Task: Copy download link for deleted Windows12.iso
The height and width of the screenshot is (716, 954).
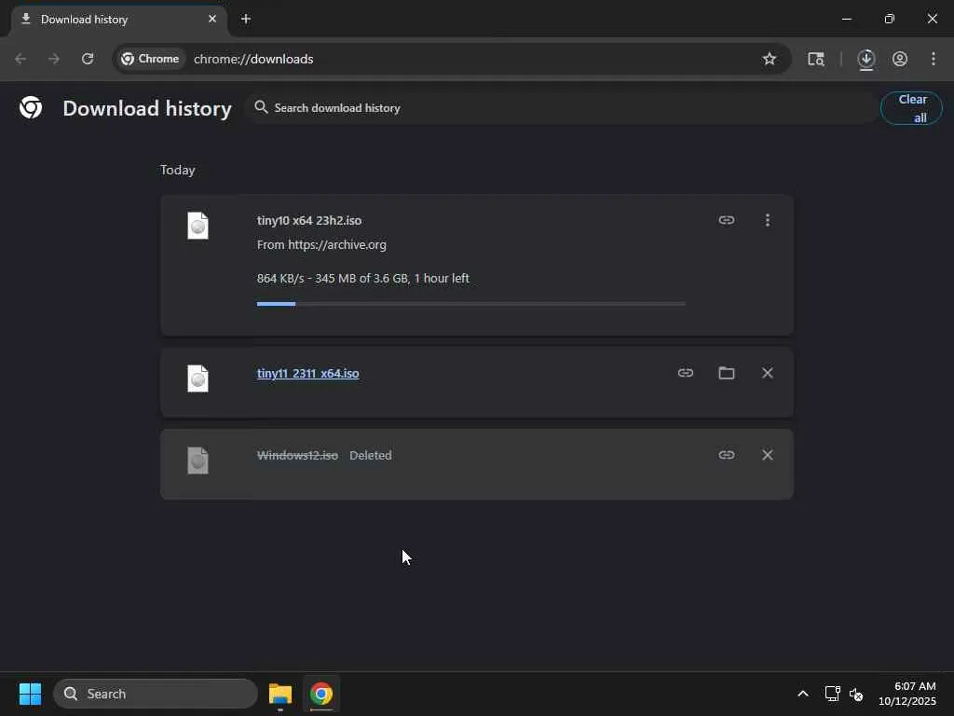Action: click(x=727, y=455)
